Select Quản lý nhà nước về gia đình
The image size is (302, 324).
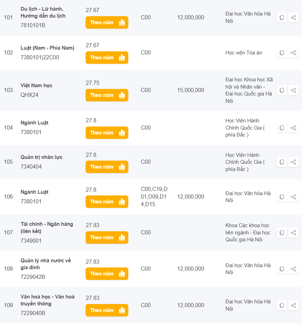point(45,264)
